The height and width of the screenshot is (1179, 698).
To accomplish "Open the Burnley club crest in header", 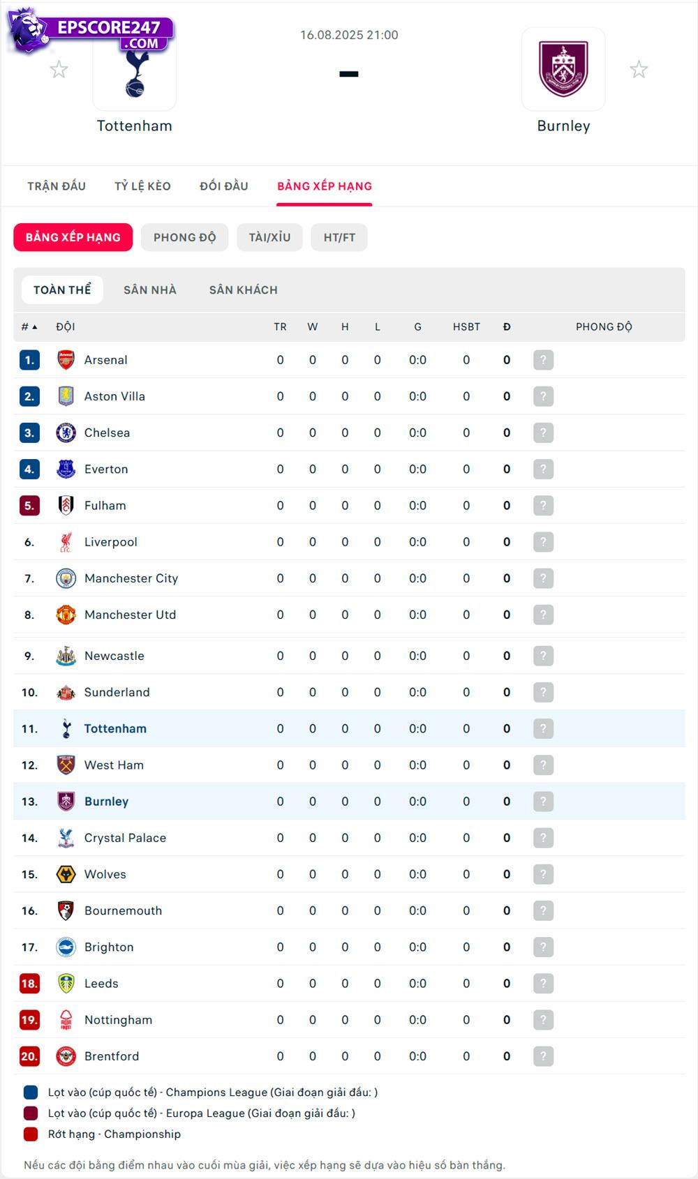I will [x=563, y=69].
